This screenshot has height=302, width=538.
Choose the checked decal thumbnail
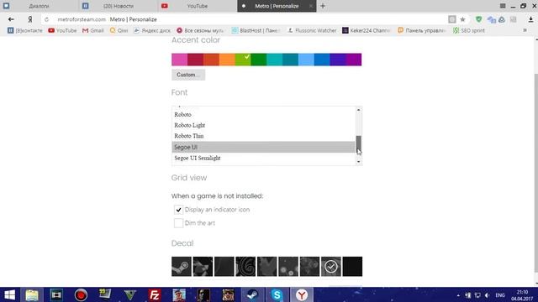[331, 267]
